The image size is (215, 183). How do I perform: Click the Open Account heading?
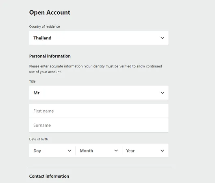pyautogui.click(x=50, y=13)
